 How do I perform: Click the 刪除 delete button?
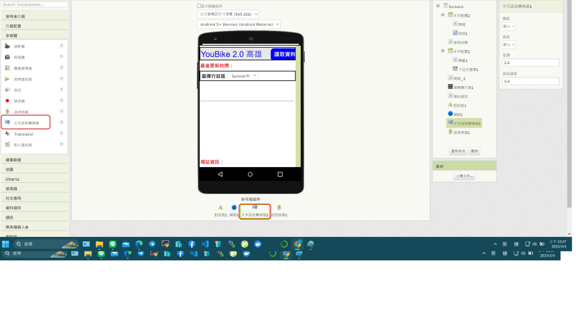click(475, 151)
